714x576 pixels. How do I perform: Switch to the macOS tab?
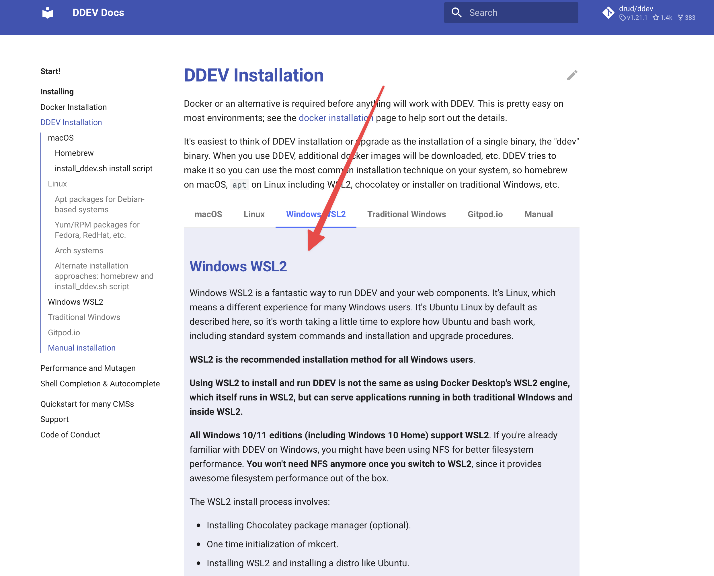pyautogui.click(x=208, y=214)
